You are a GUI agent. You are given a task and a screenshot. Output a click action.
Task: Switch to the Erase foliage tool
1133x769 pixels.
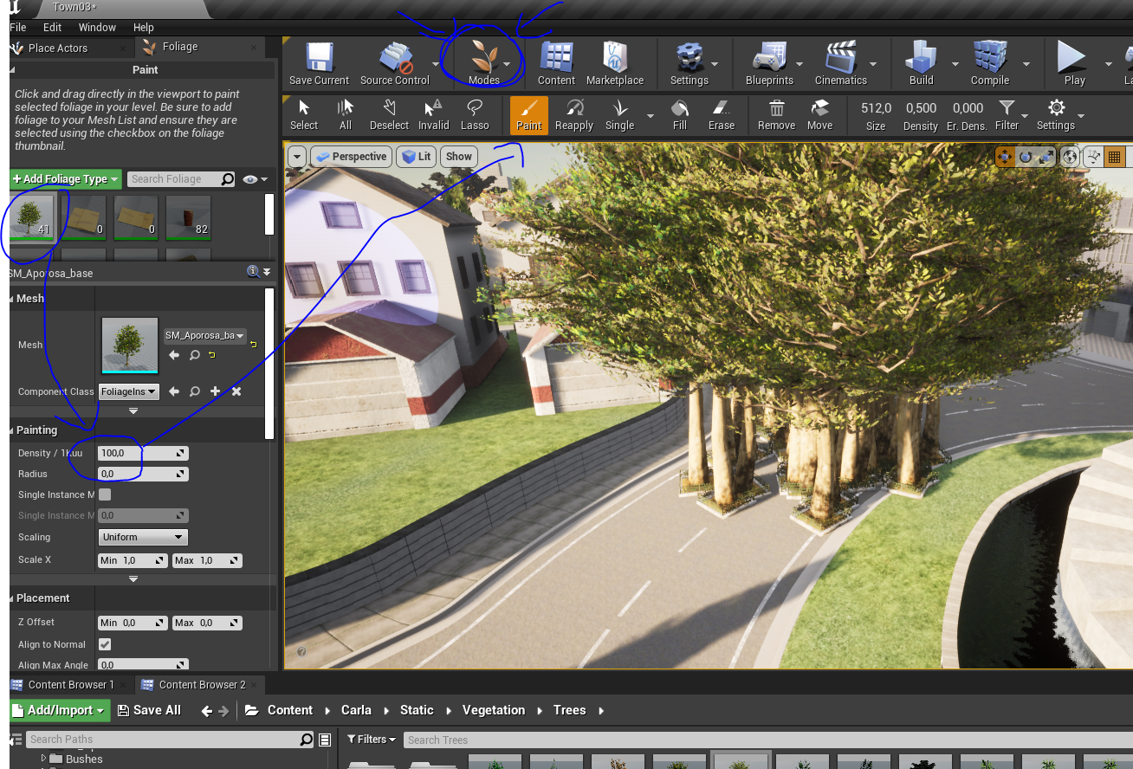pyautogui.click(x=721, y=114)
